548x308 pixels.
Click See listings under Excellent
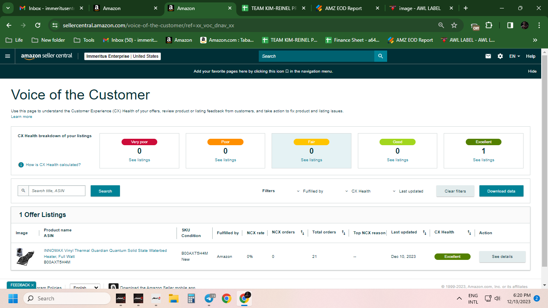tap(483, 160)
